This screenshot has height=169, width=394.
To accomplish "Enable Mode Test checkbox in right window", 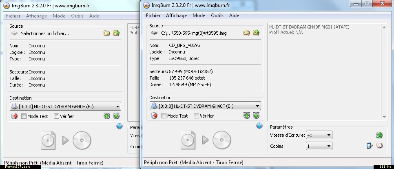I will point(164,116).
